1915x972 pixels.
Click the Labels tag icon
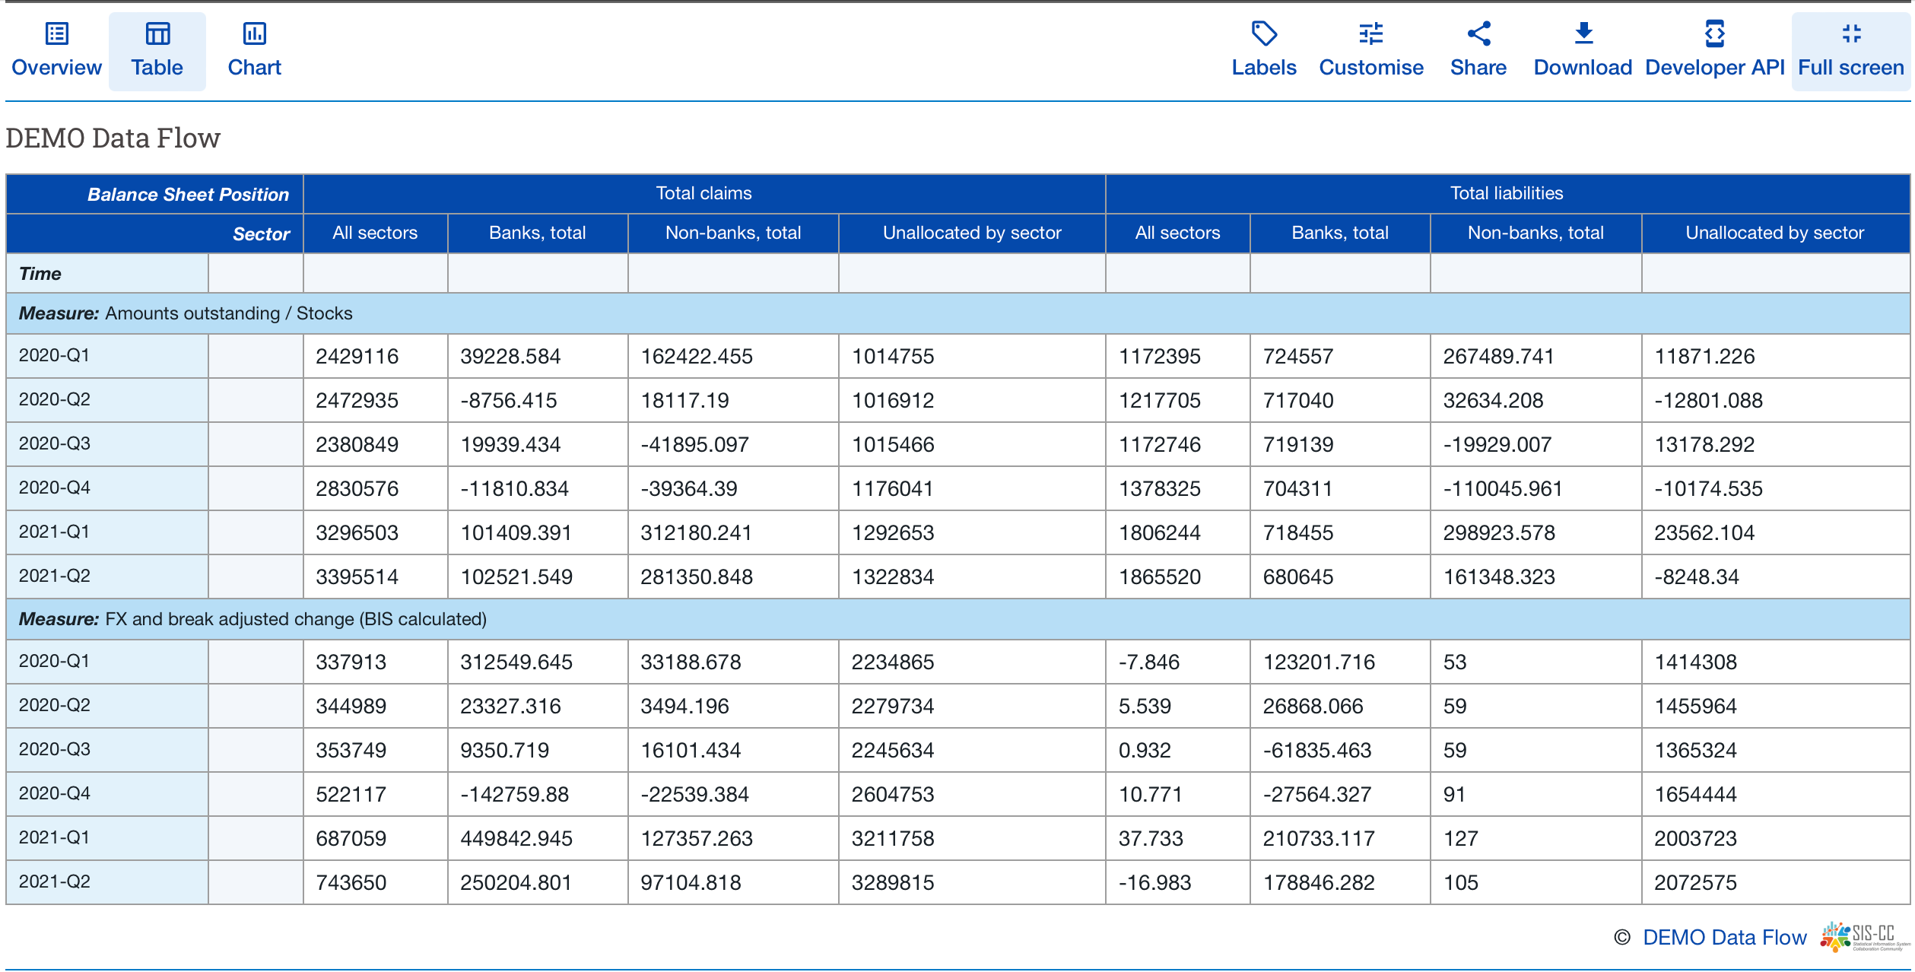pyautogui.click(x=1263, y=34)
